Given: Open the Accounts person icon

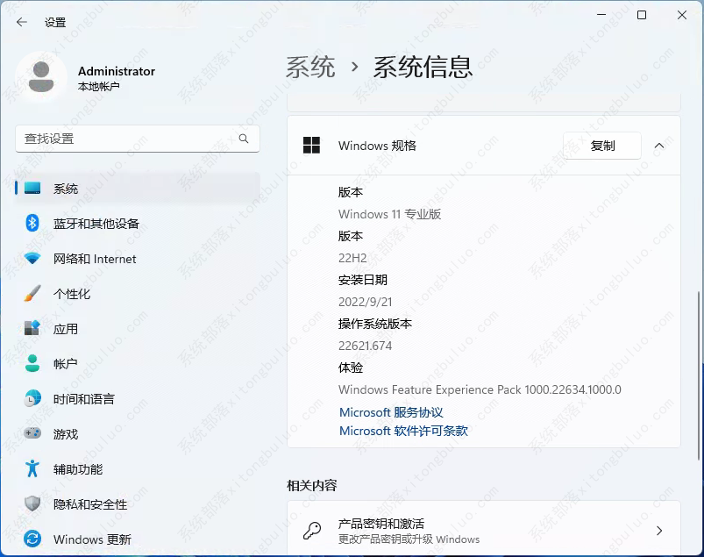Looking at the screenshot, I should point(32,363).
